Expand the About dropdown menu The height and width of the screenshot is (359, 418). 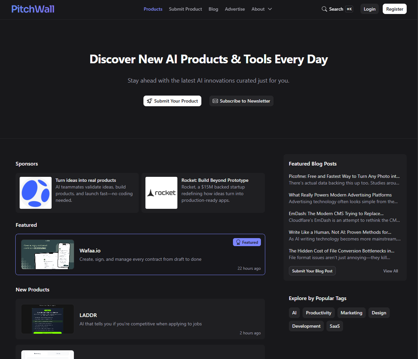click(262, 9)
